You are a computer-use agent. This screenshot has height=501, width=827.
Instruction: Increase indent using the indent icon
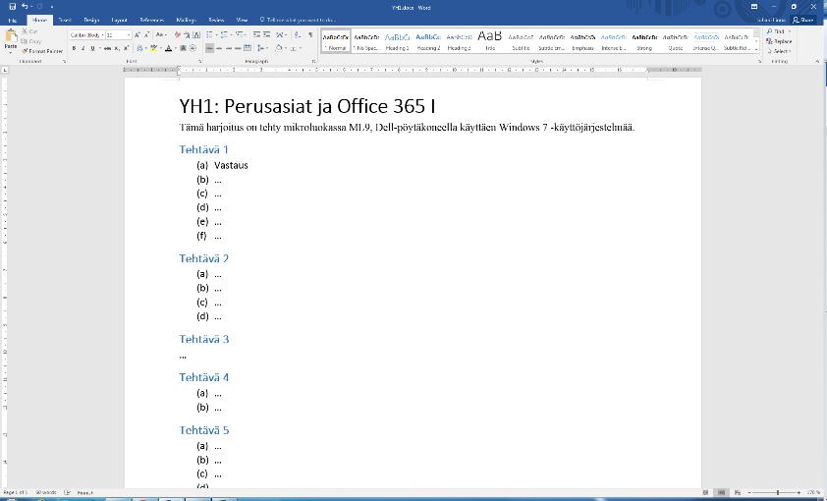pyautogui.click(x=267, y=34)
